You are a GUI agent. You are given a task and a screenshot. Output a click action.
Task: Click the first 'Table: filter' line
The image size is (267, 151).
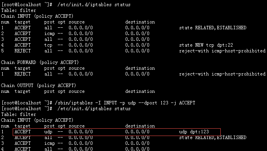[x=18, y=10]
